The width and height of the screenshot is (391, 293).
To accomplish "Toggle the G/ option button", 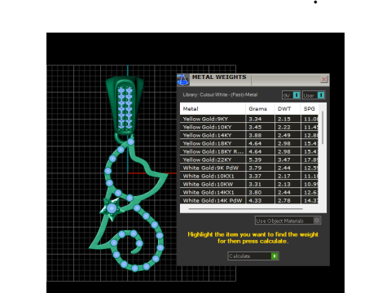I will click(291, 95).
